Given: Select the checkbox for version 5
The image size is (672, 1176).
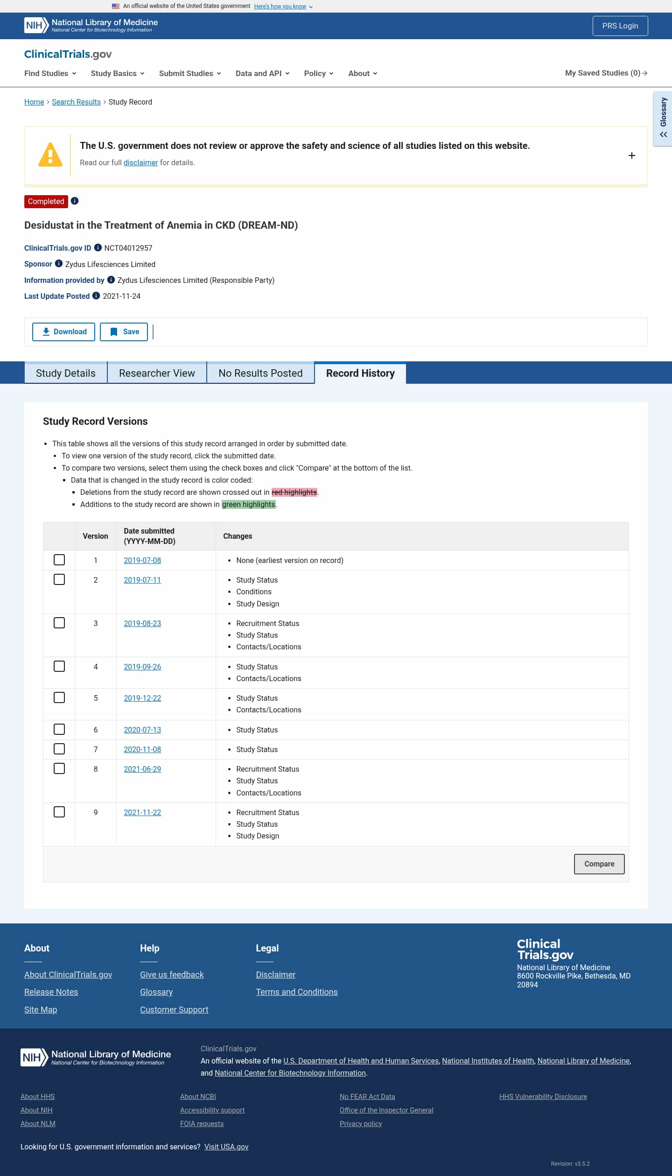Looking at the screenshot, I should (59, 697).
